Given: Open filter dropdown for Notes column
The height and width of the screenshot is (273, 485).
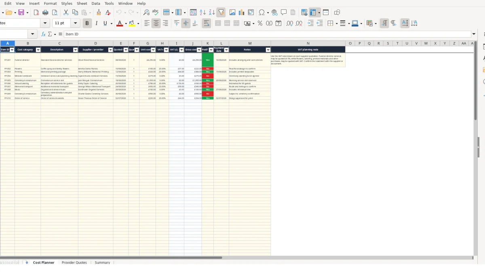Looking at the screenshot, I should tap(268, 50).
